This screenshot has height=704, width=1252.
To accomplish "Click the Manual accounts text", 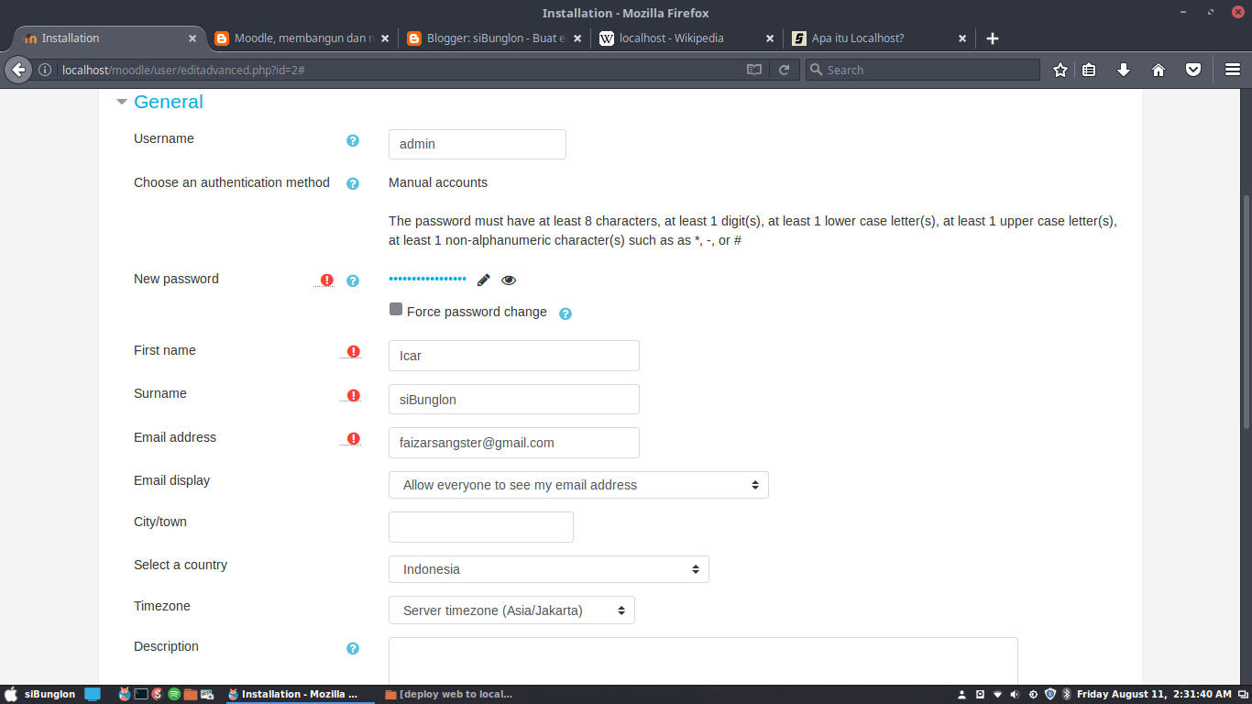I will click(x=438, y=182).
